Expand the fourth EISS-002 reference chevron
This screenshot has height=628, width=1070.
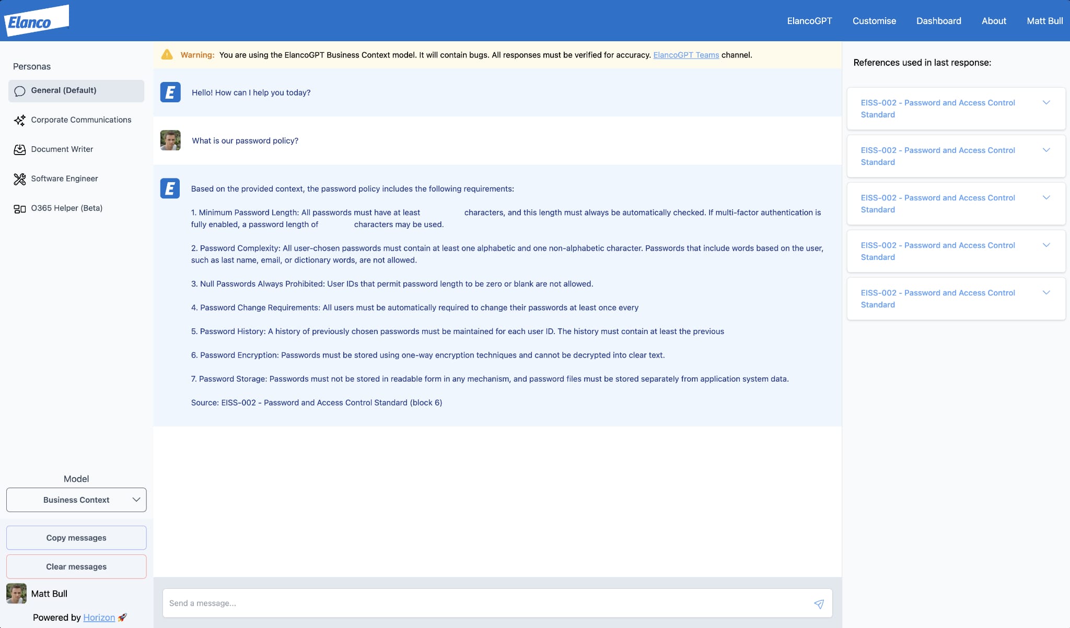click(1046, 245)
